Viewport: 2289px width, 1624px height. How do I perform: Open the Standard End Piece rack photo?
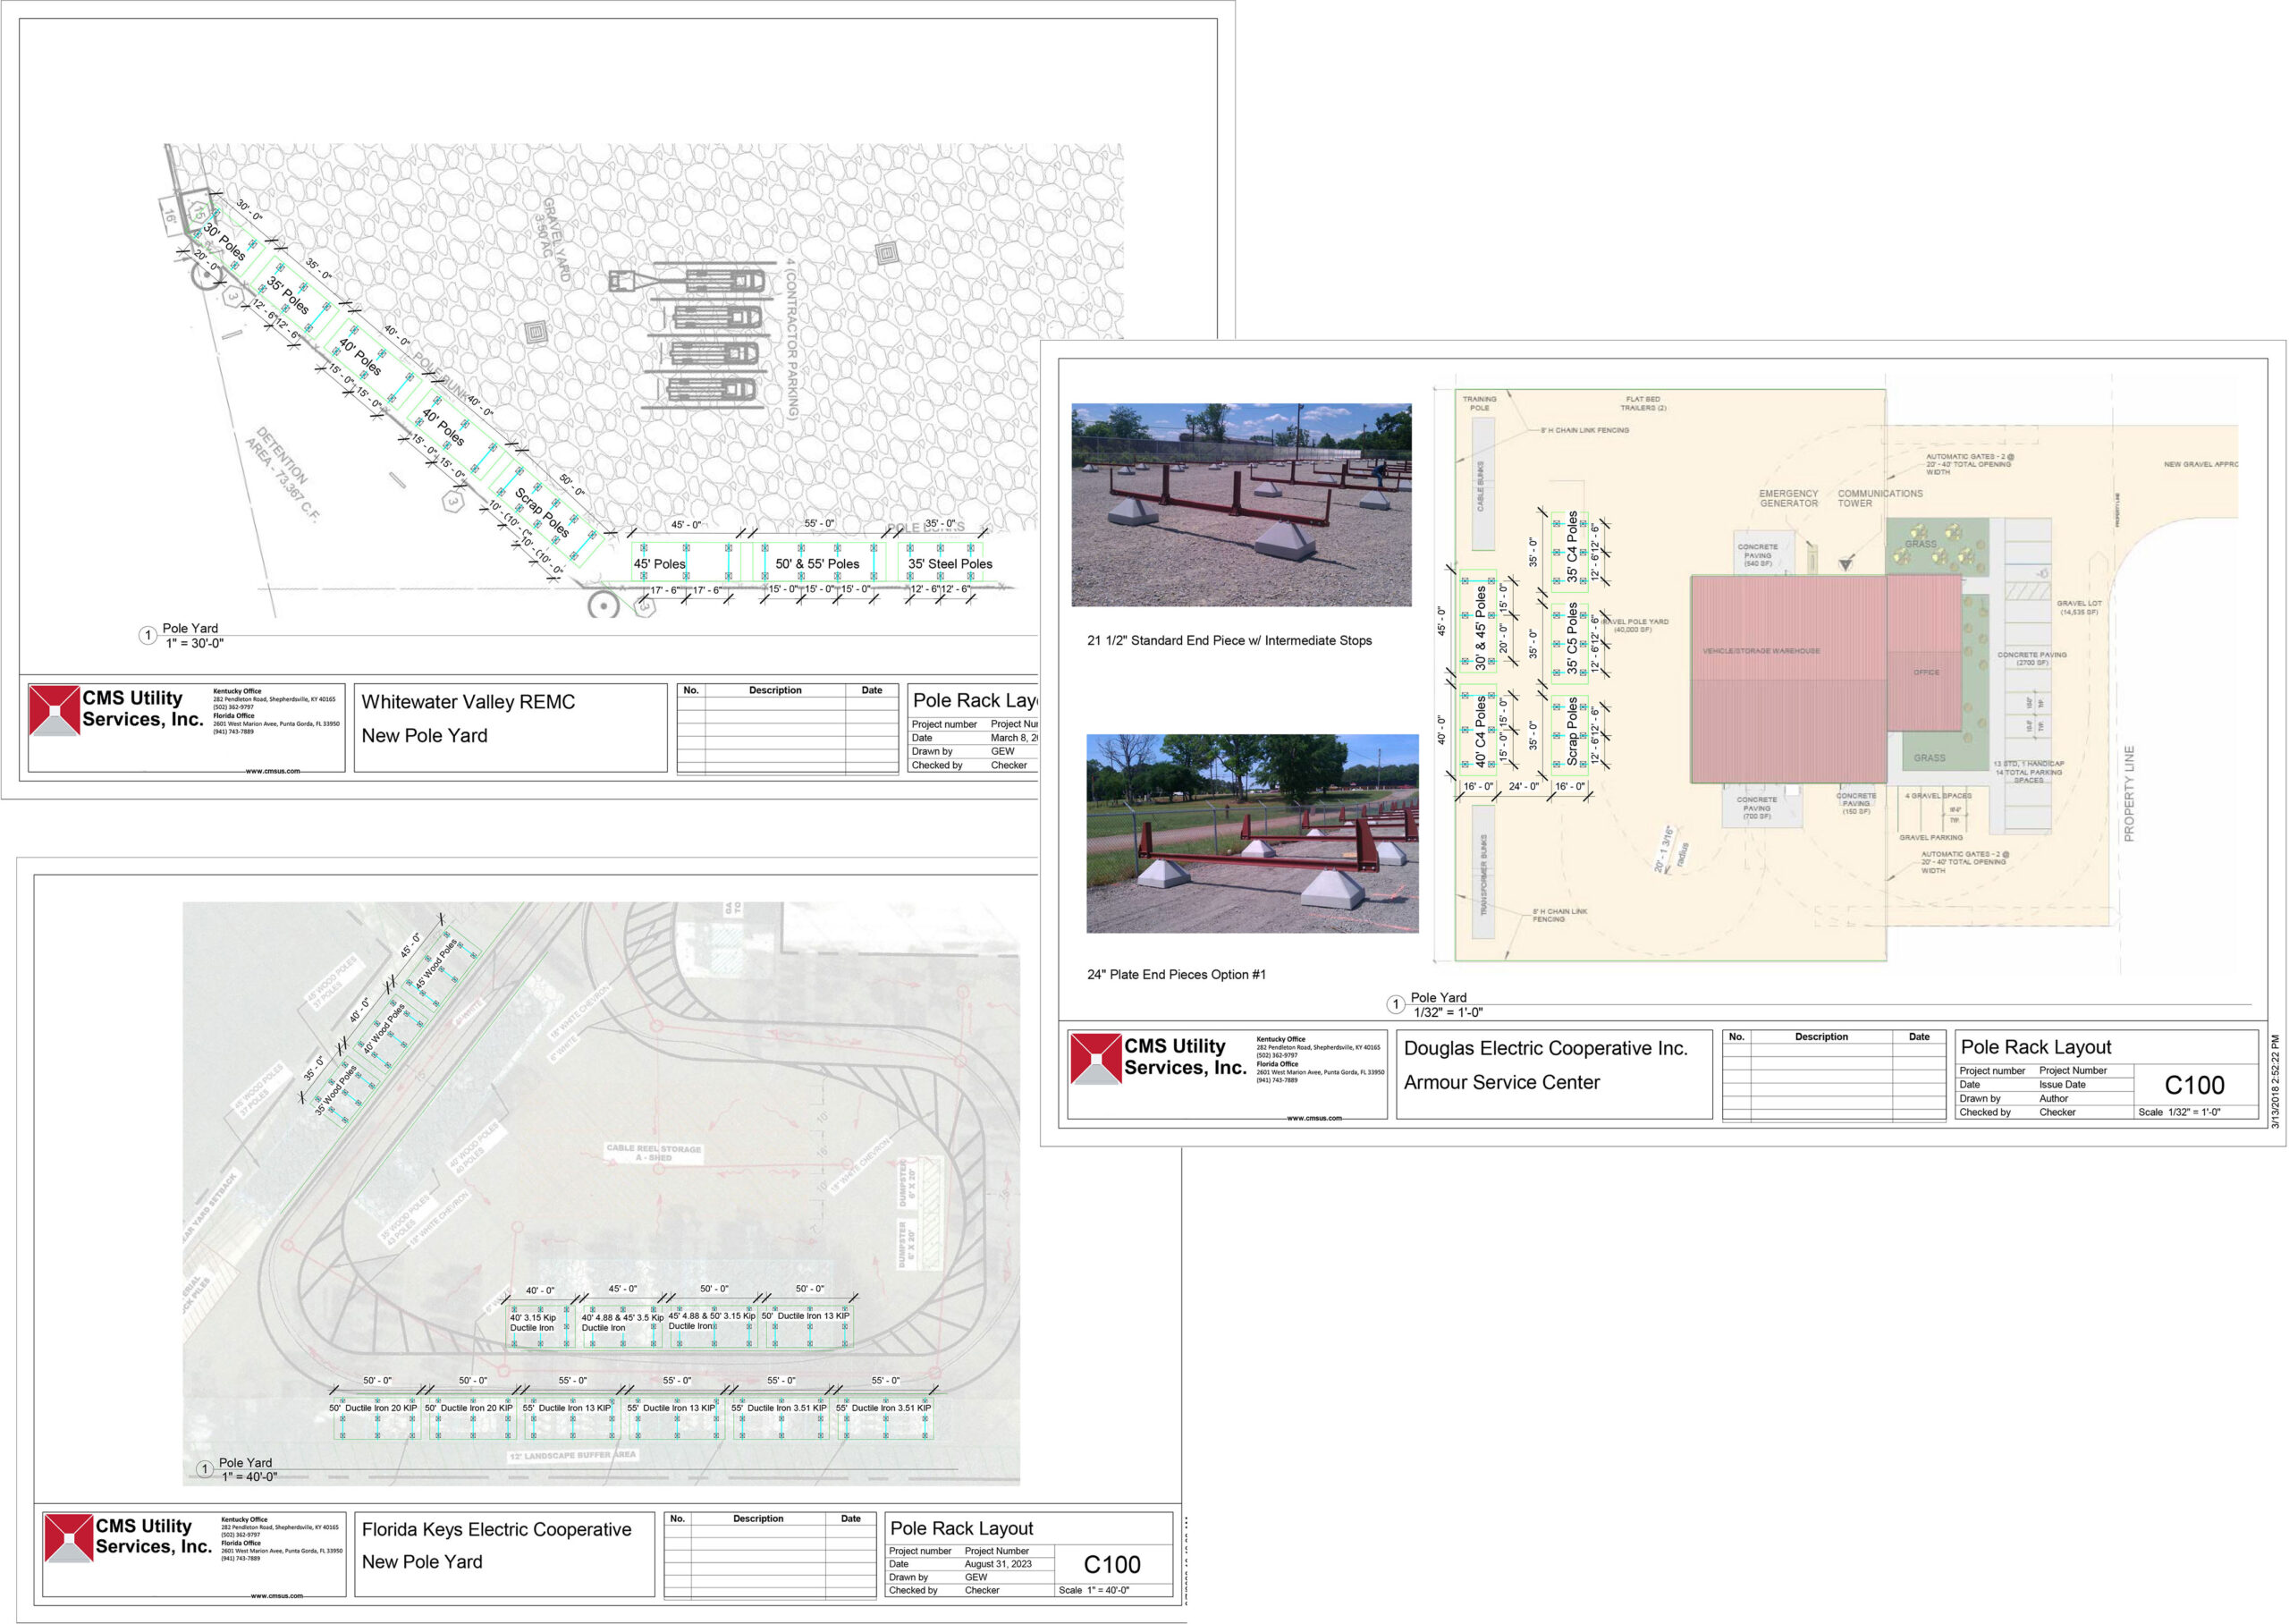tap(1241, 505)
